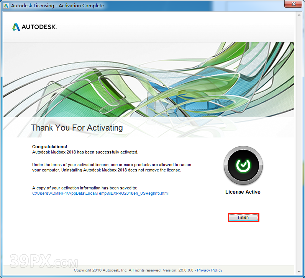
Task: Click the Congratulations! text
Action: (49, 147)
